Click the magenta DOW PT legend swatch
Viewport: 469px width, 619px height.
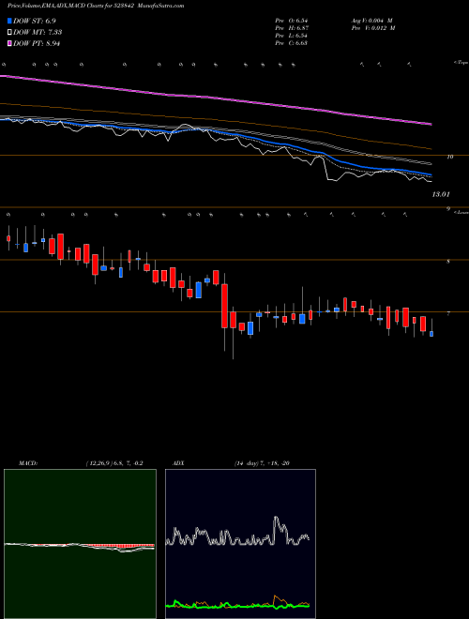(9, 43)
